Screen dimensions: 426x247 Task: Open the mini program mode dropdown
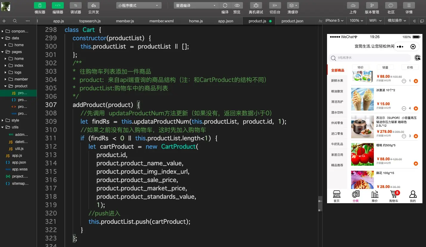point(139,5)
